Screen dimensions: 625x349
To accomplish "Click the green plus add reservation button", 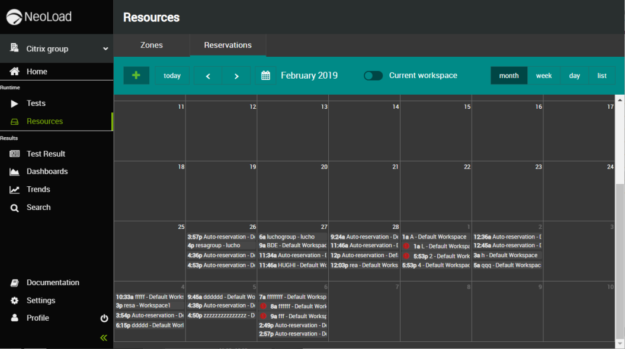I will coord(136,76).
